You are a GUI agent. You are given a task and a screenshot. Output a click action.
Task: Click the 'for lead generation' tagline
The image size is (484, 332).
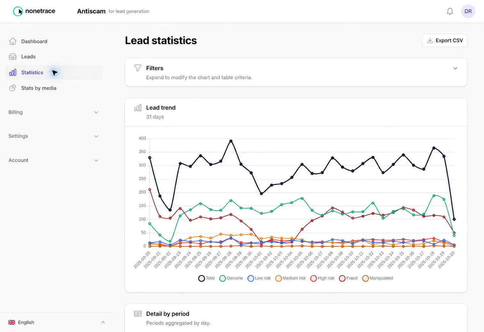click(x=129, y=12)
